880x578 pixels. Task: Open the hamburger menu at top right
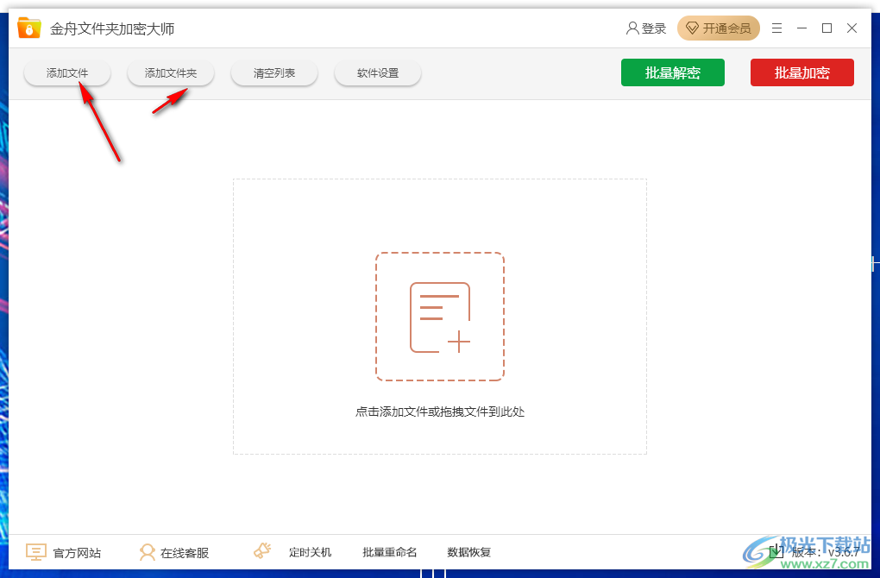[x=776, y=28]
